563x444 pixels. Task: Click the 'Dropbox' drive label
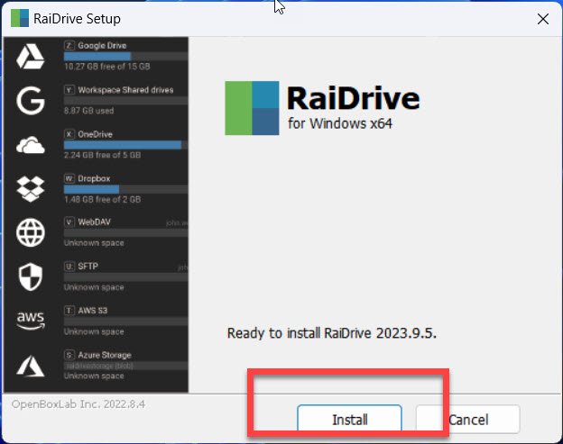coord(94,178)
